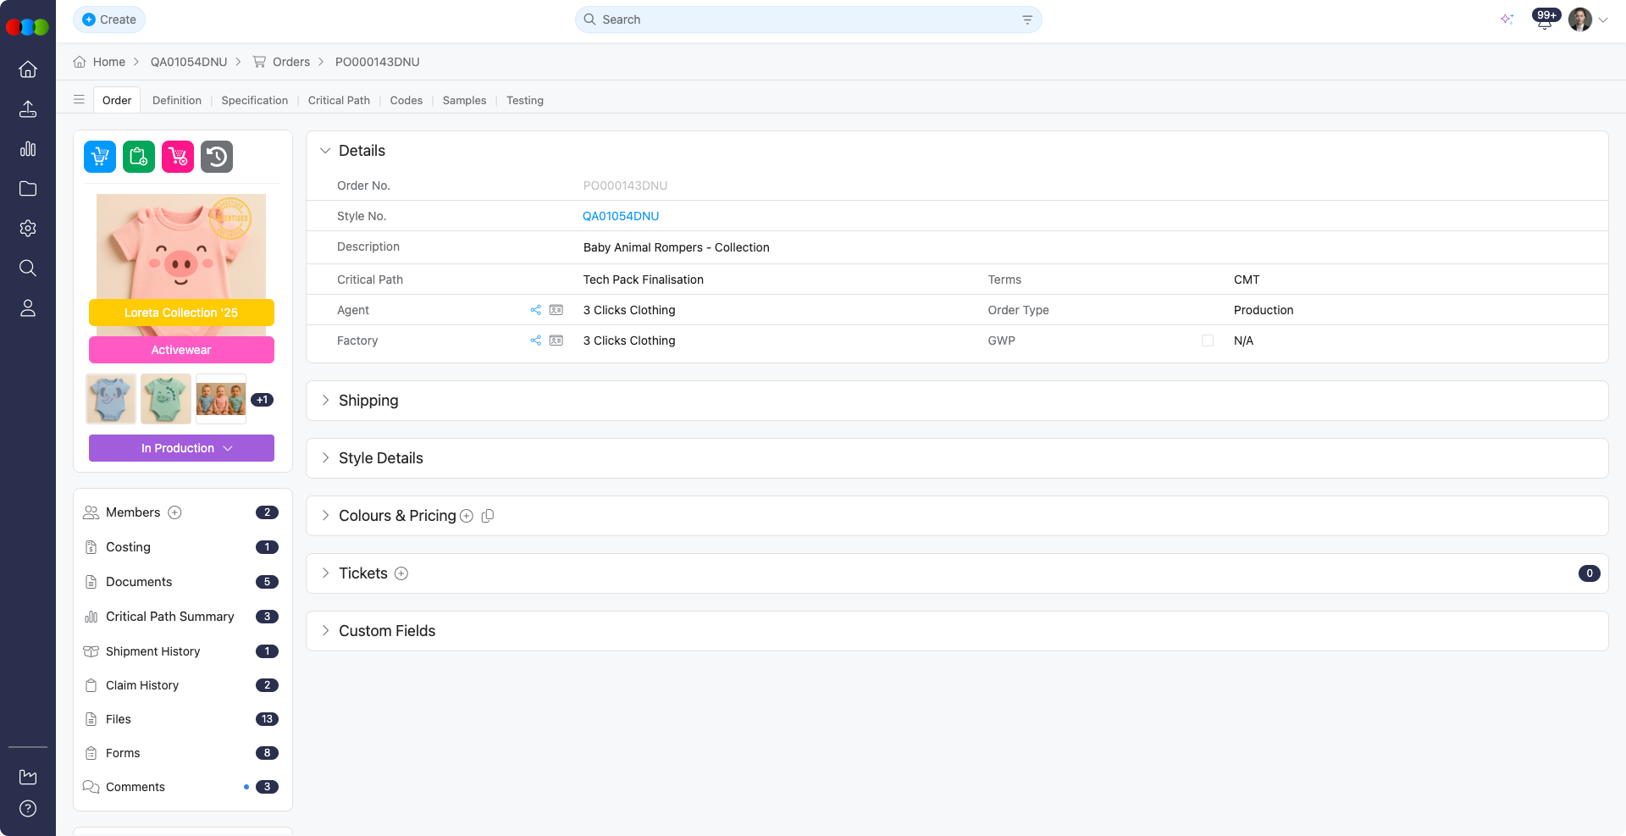Select the green dinosaur romper thumbnail
1626x836 pixels.
(166, 399)
